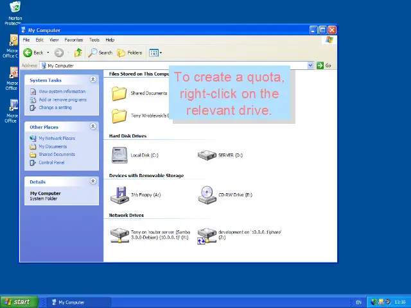Open the Search toolbar button

click(x=100, y=53)
